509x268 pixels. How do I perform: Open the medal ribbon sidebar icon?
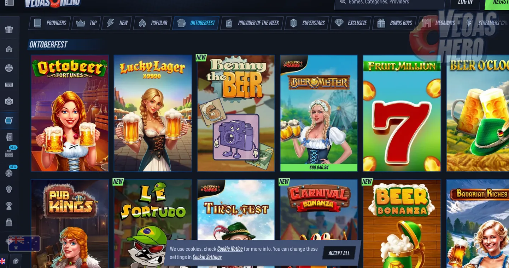tap(9, 189)
